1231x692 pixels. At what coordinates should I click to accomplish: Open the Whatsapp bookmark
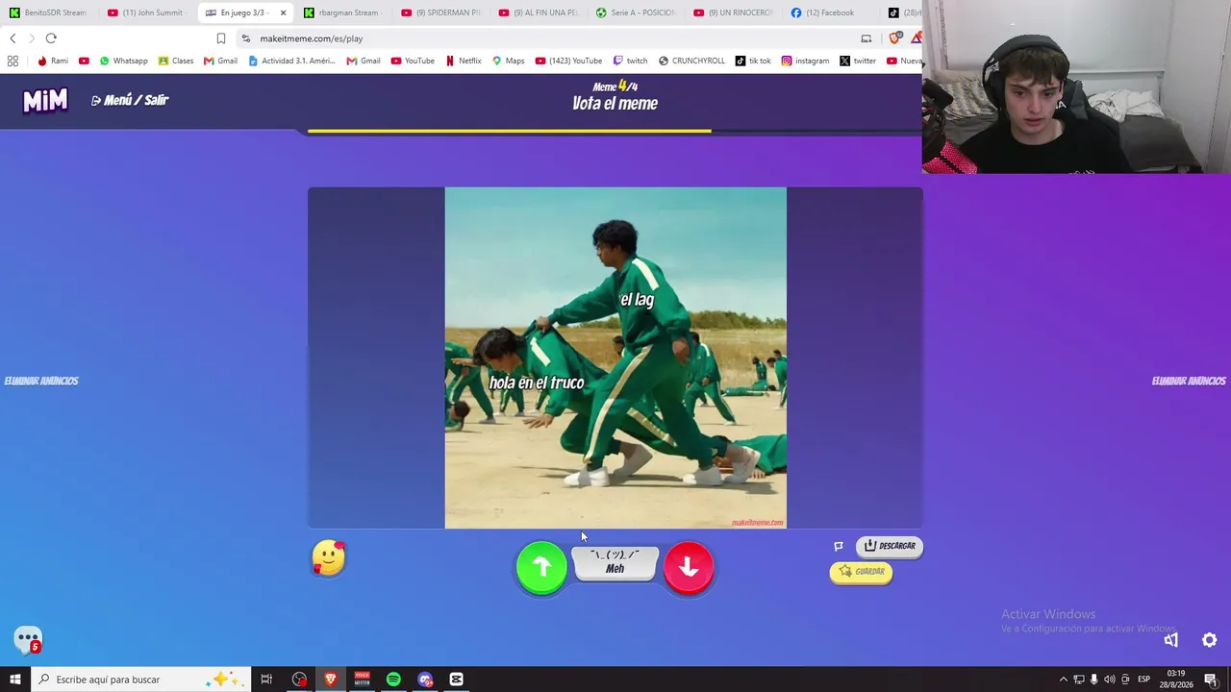tap(123, 61)
